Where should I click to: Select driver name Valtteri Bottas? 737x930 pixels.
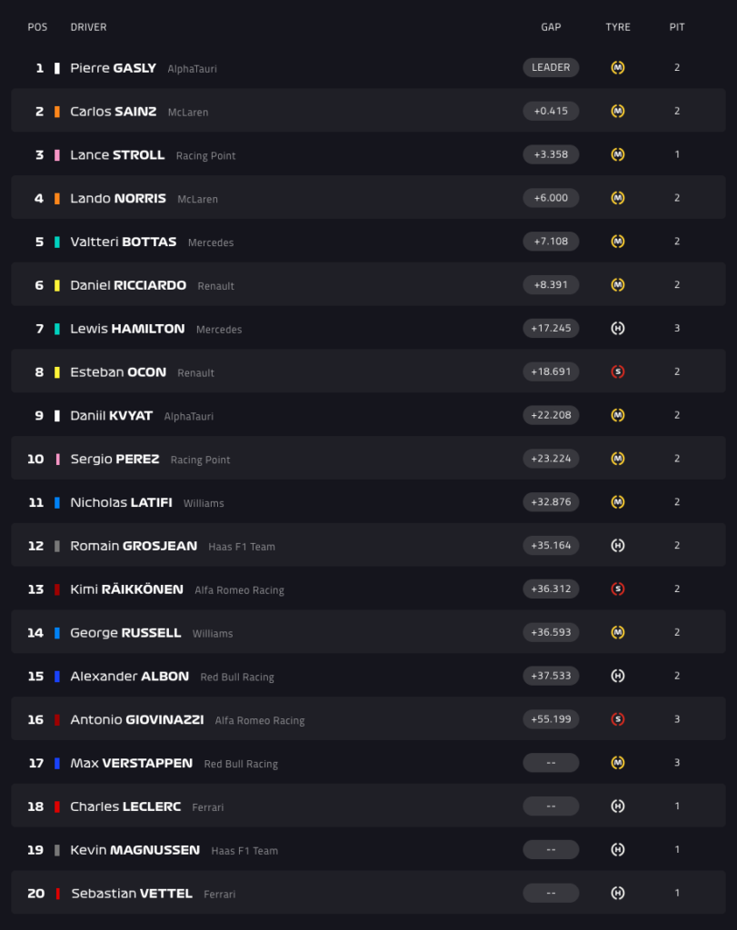pyautogui.click(x=123, y=242)
